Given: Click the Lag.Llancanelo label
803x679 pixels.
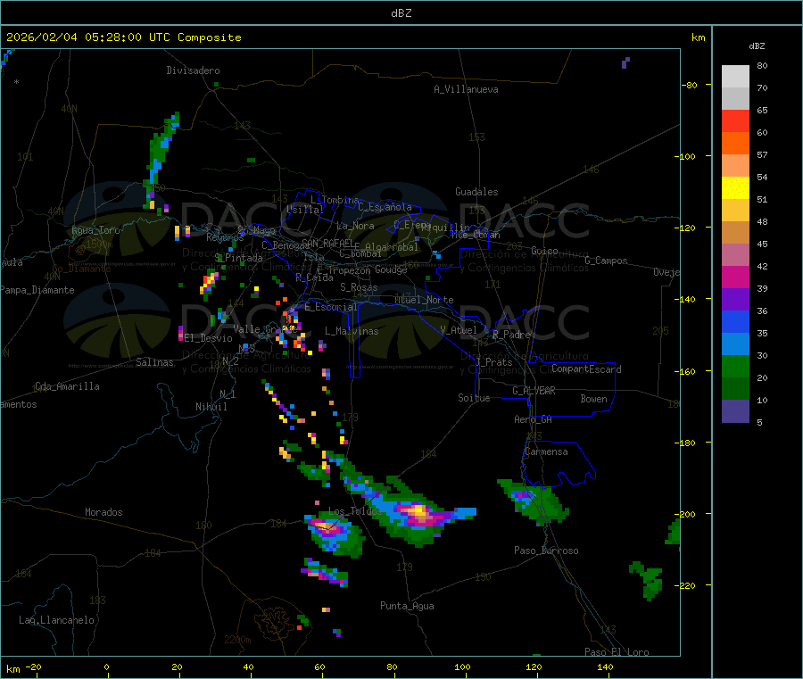Looking at the screenshot, I should [x=56, y=620].
